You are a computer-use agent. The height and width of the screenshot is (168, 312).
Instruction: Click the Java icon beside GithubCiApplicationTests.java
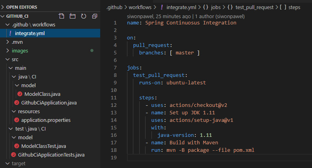point(13,155)
